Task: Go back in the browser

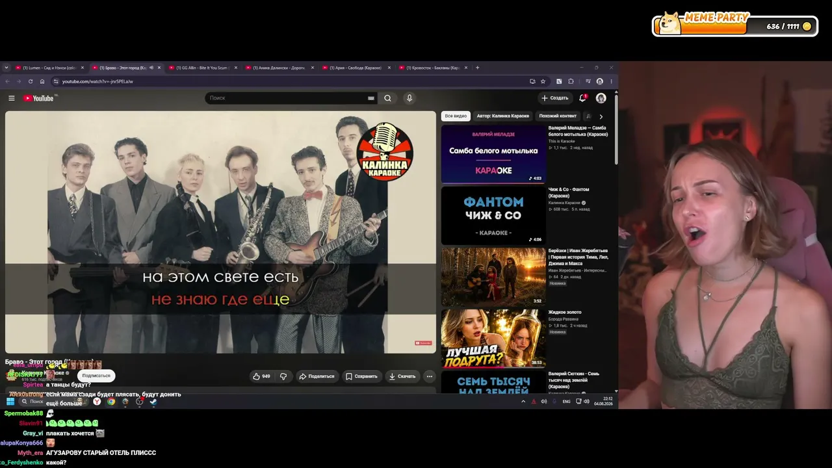Action: pyautogui.click(x=7, y=81)
